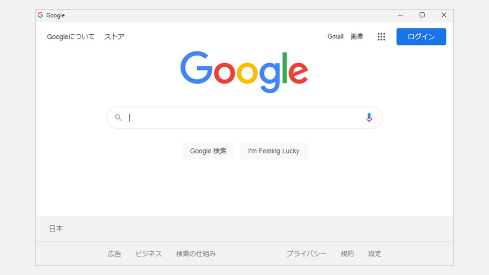The image size is (489, 275).
Task: Open the プライバシー footer link
Action: (x=306, y=254)
